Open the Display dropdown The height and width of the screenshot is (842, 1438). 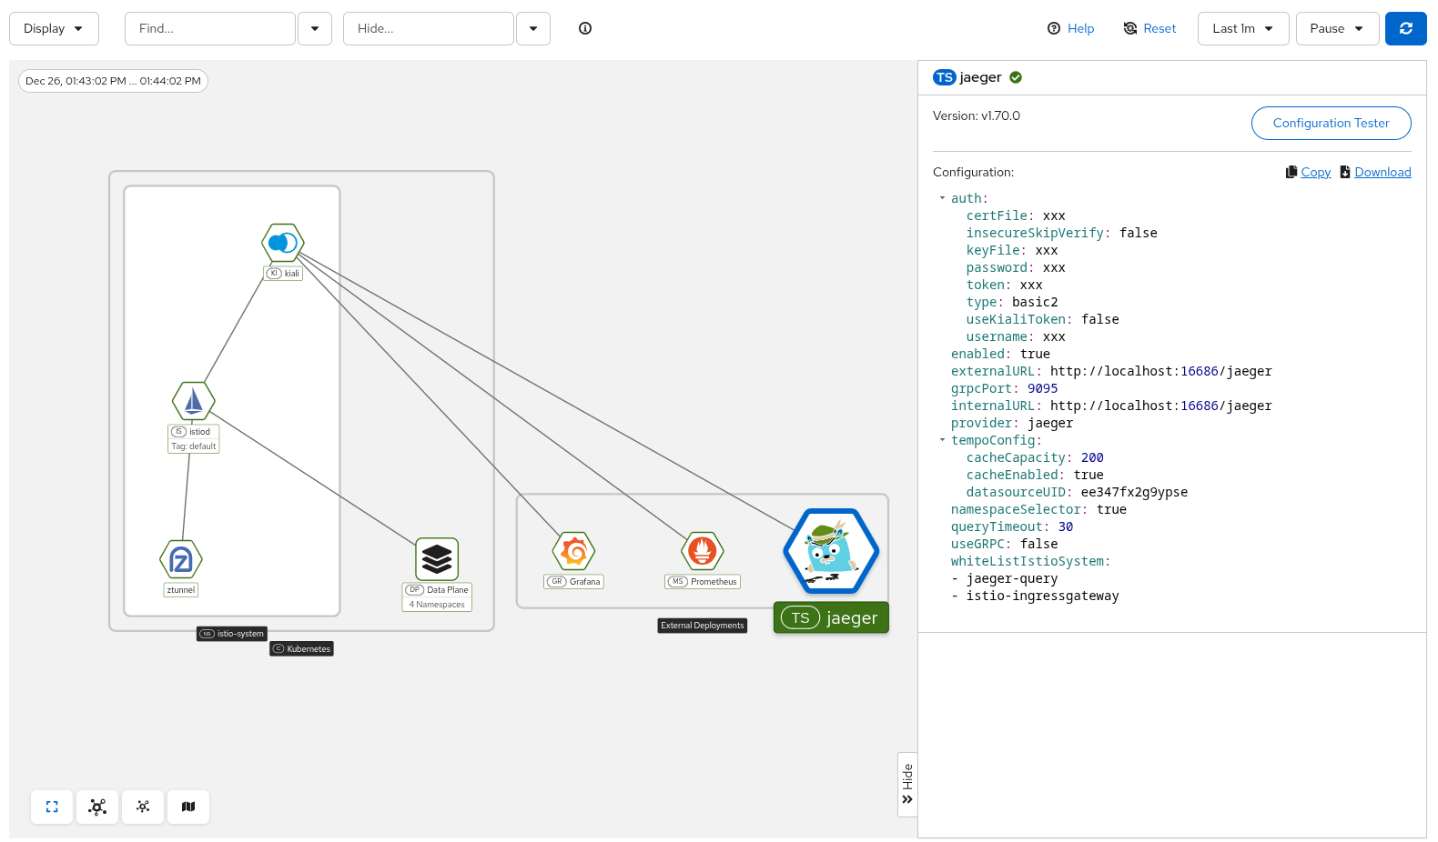click(x=54, y=28)
